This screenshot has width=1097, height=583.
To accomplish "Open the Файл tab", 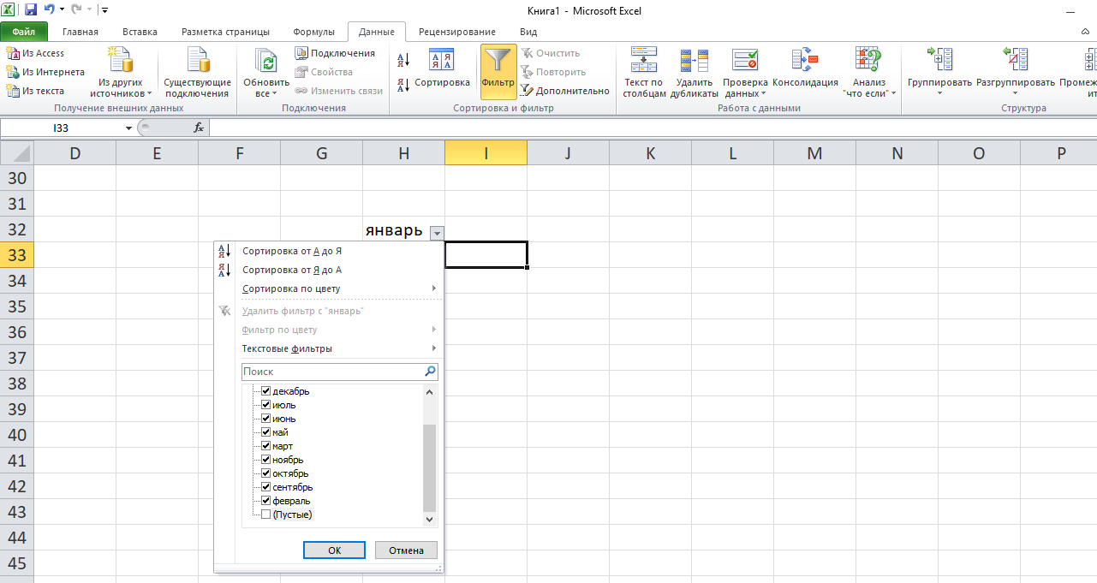I will click(x=24, y=32).
